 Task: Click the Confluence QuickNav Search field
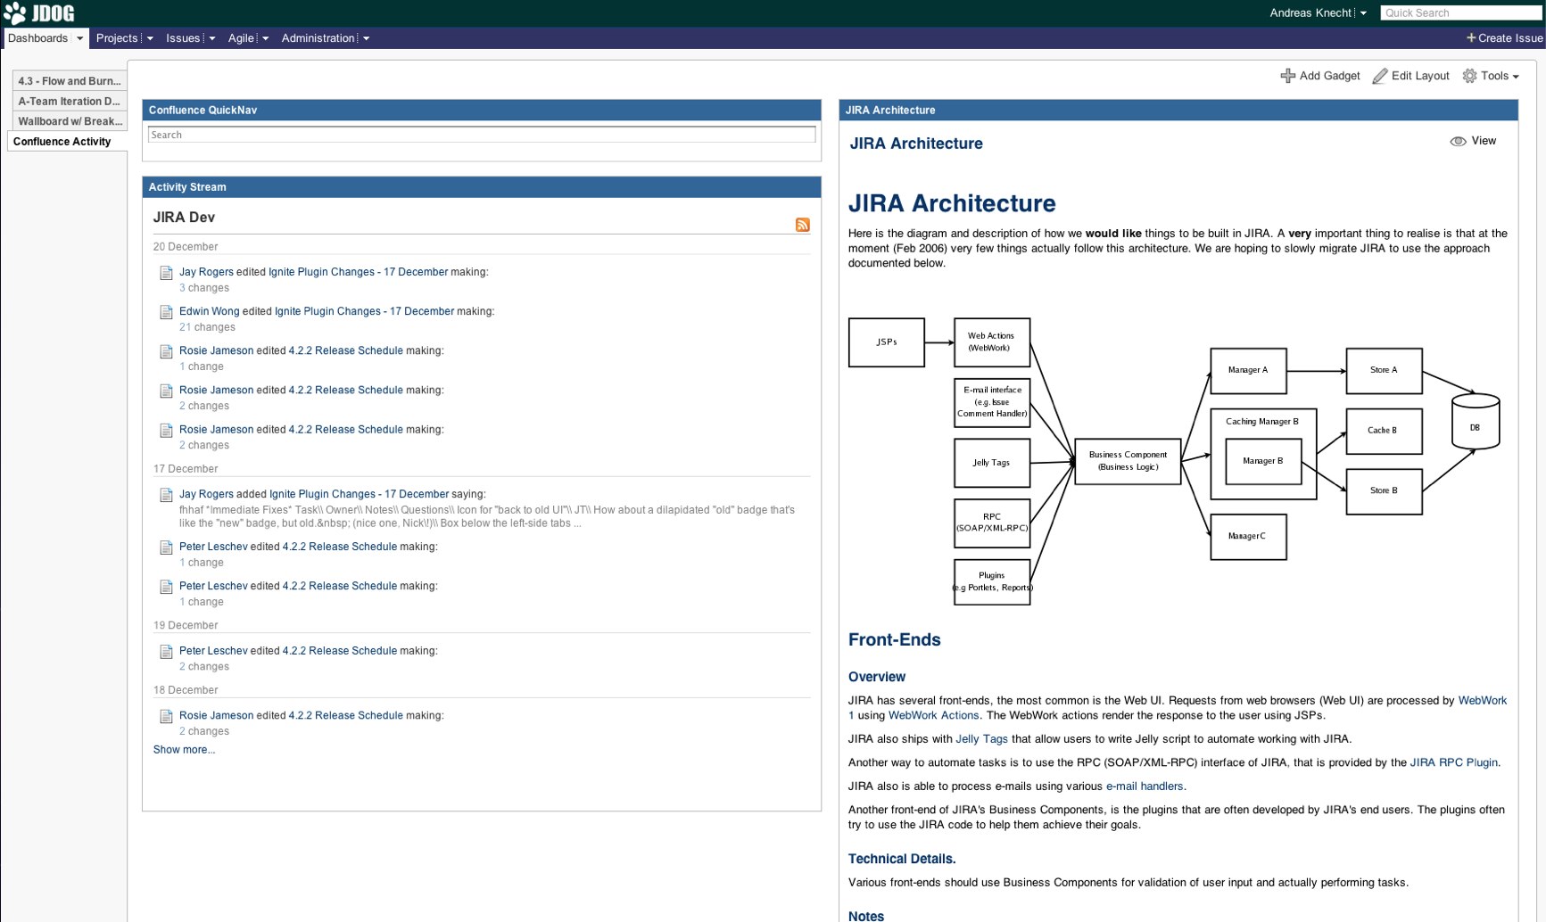point(482,135)
